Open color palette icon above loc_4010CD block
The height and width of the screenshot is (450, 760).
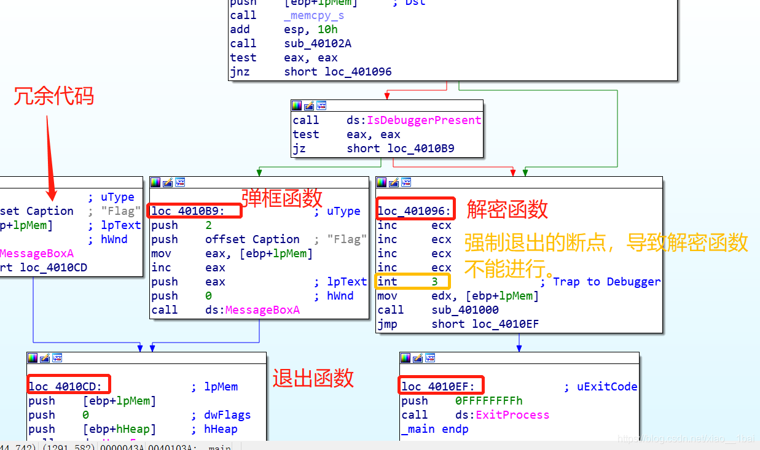coord(33,358)
